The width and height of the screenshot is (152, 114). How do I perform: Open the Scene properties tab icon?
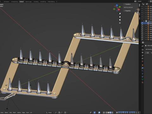click(x=142, y=58)
